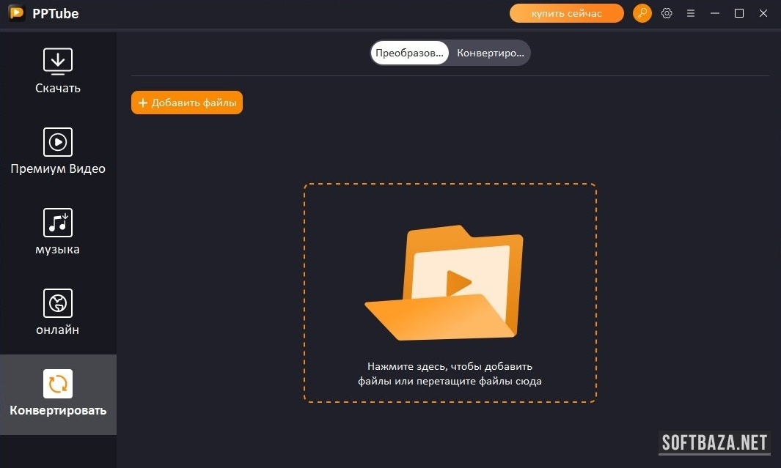Open the hamburger menu in title bar

pyautogui.click(x=690, y=13)
